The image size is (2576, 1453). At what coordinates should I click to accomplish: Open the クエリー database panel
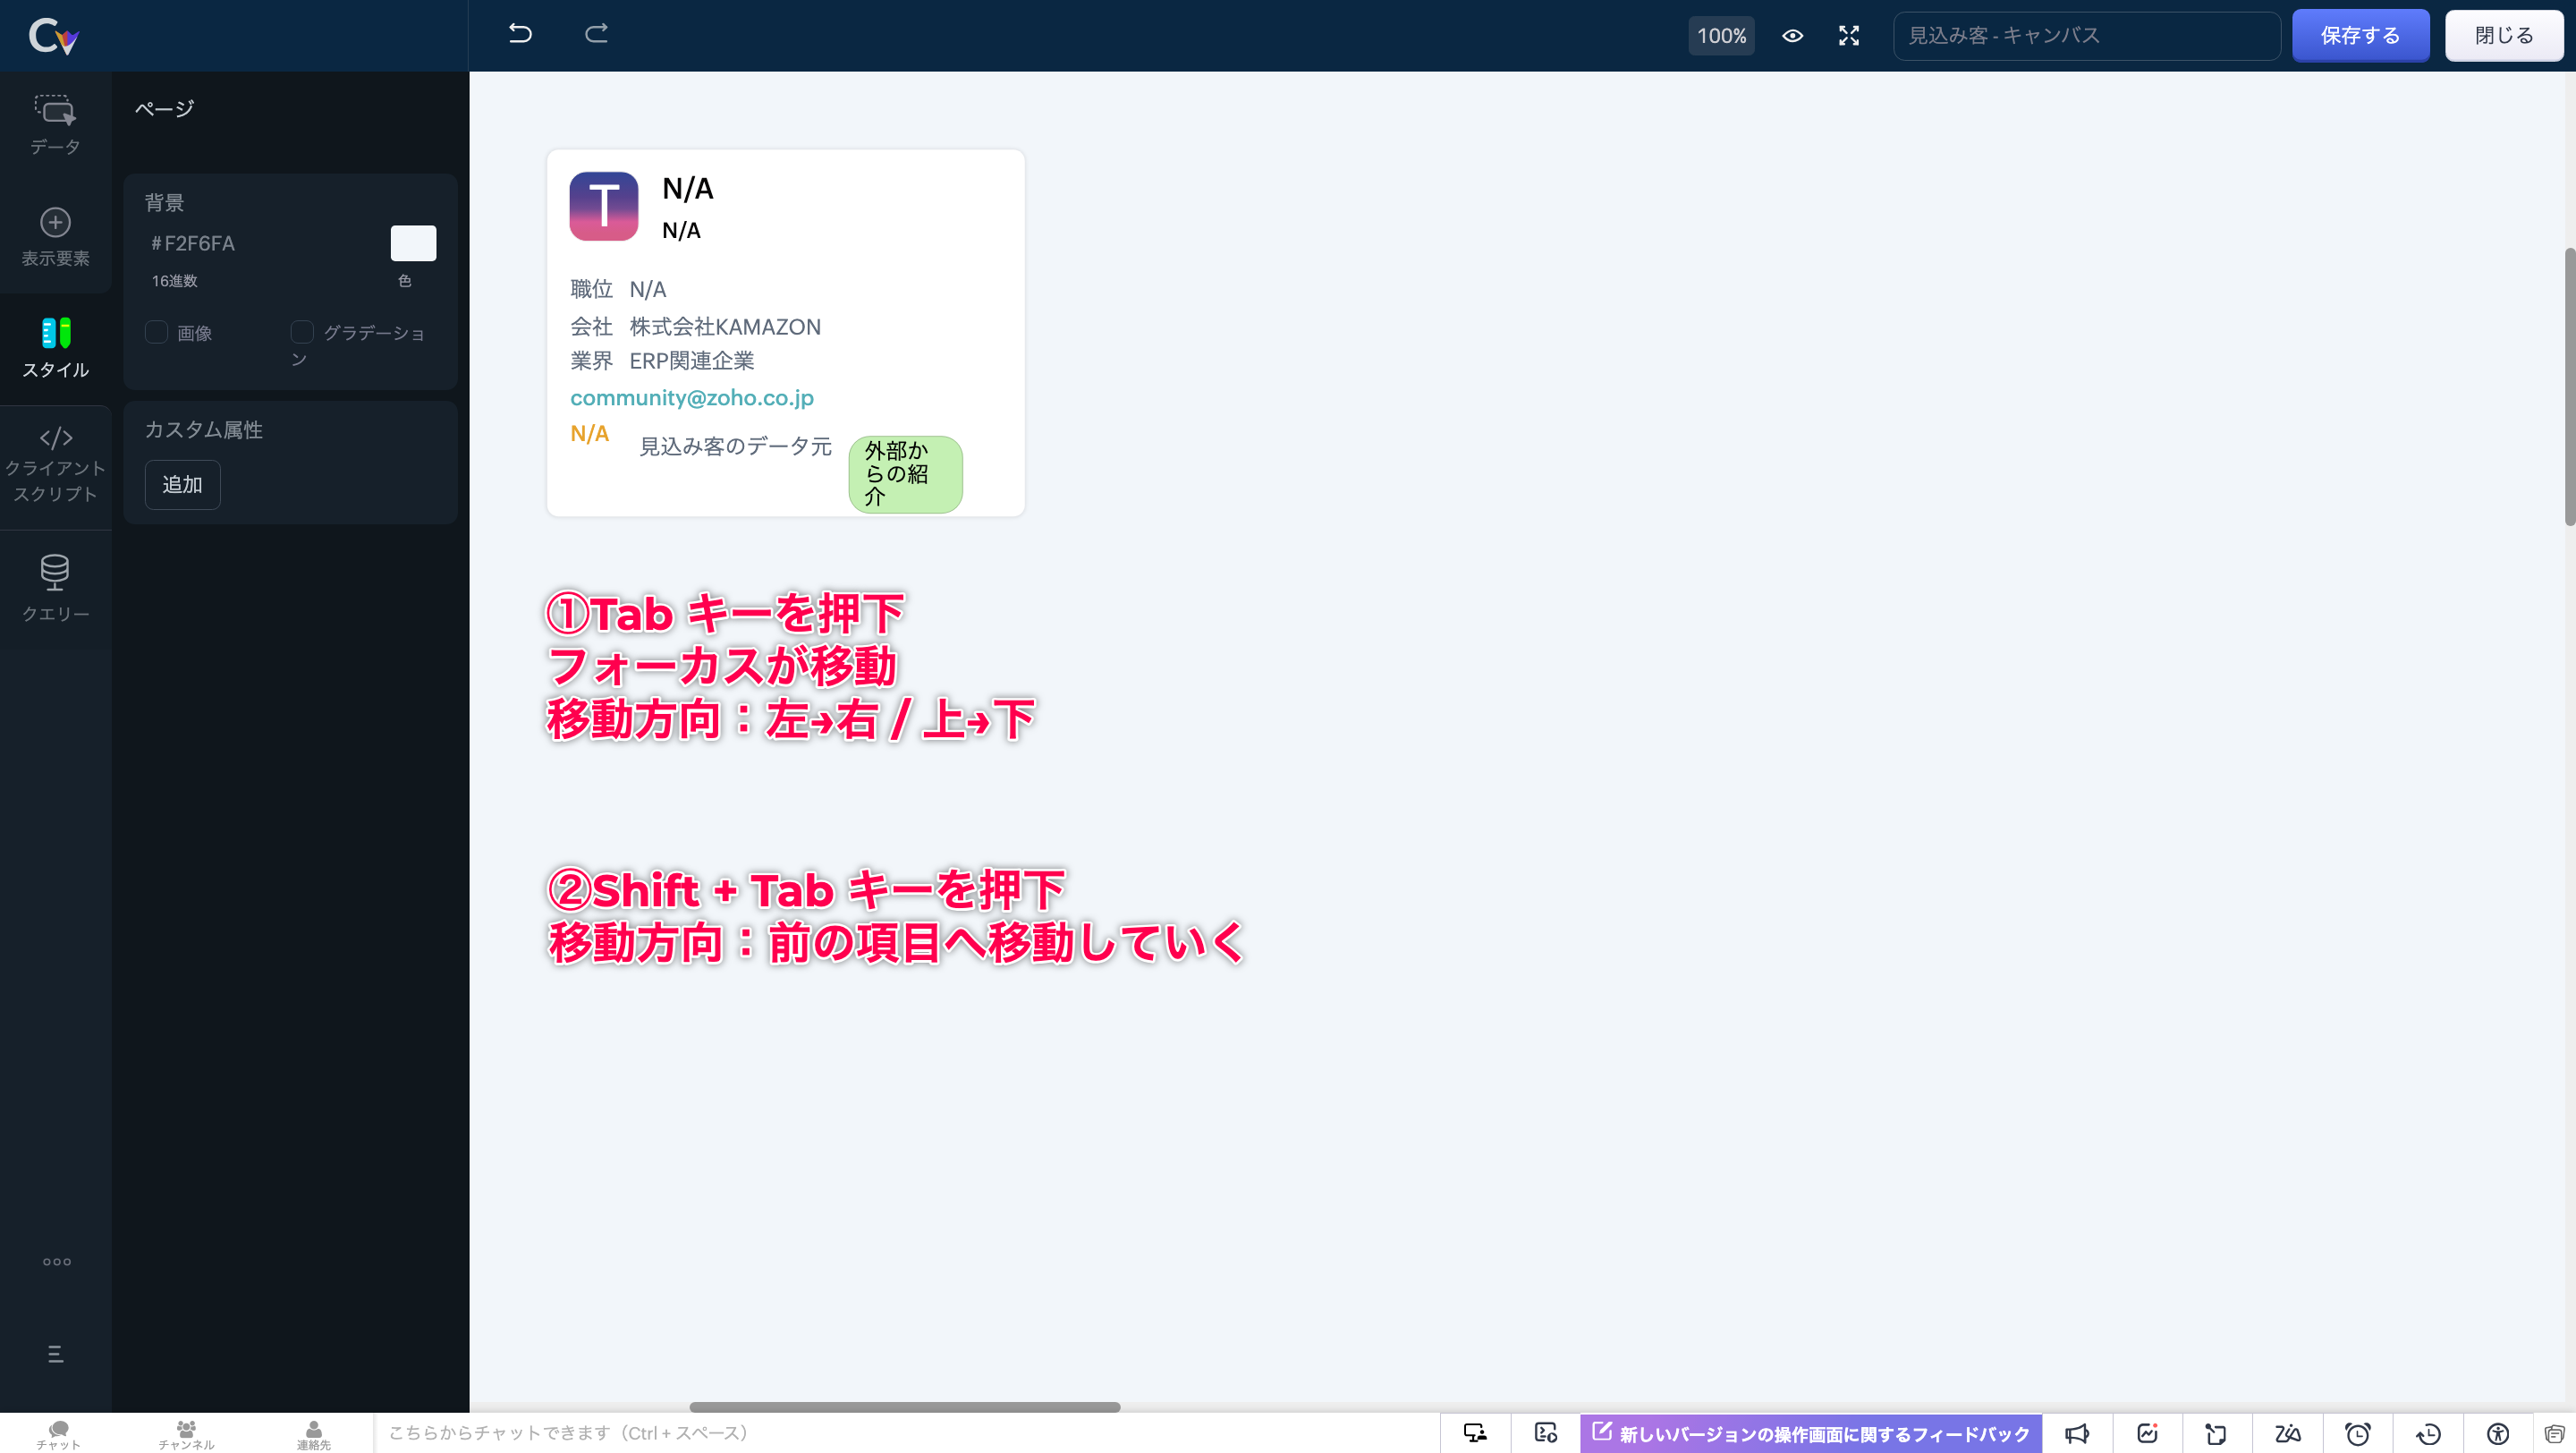[x=55, y=587]
